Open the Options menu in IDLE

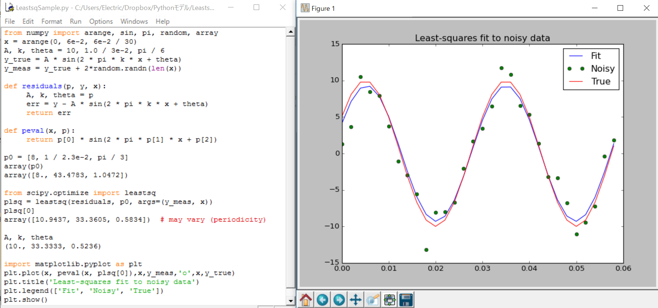(101, 21)
